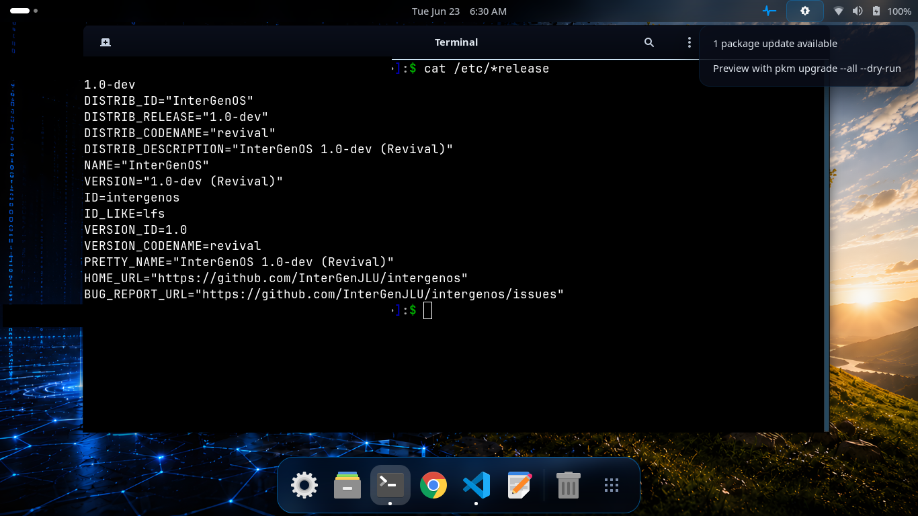Click the DISTRIB_DESCRIPTION line
Image resolution: width=918 pixels, height=516 pixels.
pos(269,149)
